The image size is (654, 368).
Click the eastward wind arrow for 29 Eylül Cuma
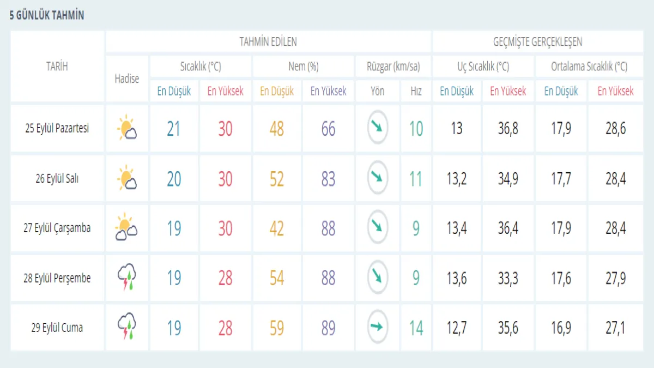[x=377, y=327]
